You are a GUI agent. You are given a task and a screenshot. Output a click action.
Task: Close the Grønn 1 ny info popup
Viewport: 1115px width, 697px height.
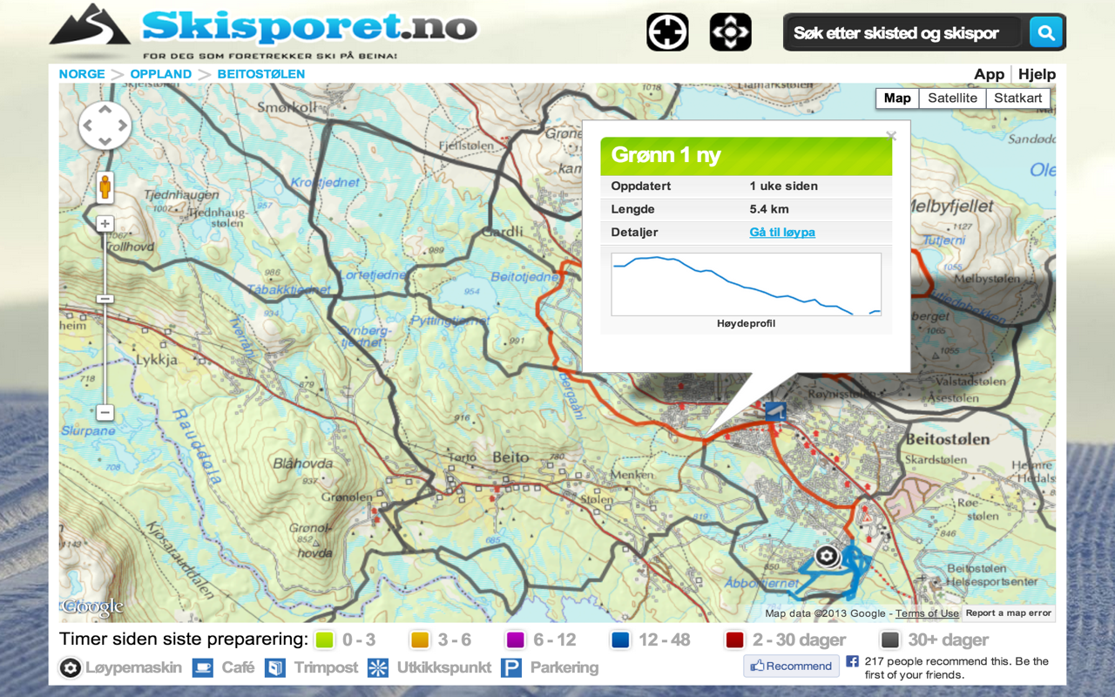pos(891,135)
